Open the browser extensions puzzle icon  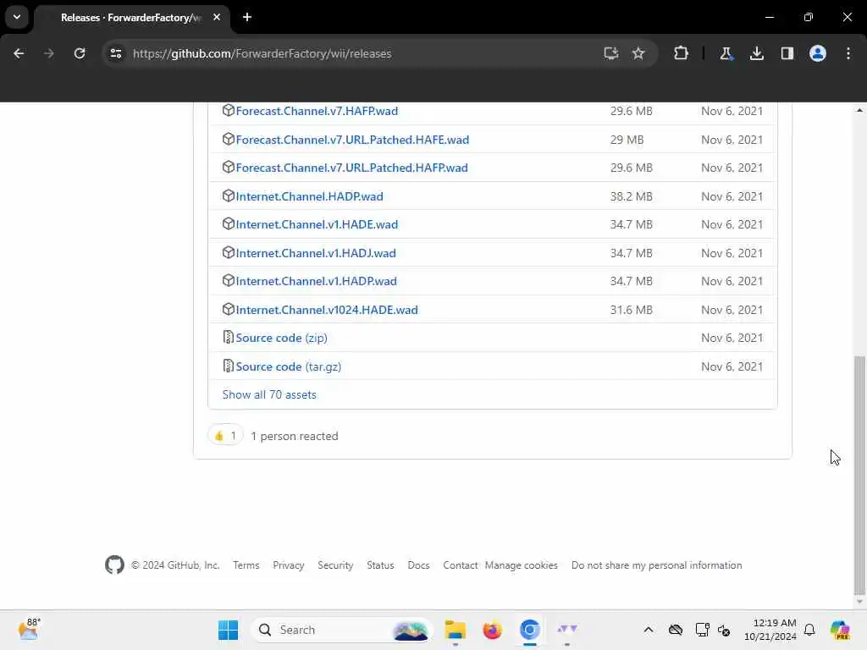[x=682, y=53]
